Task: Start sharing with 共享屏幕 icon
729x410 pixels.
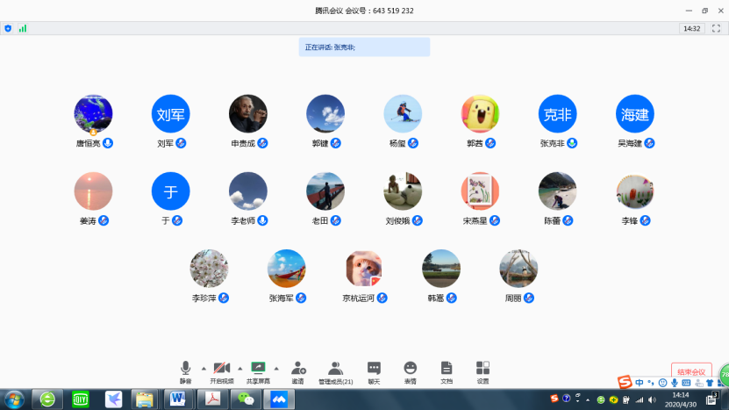Action: coord(258,368)
